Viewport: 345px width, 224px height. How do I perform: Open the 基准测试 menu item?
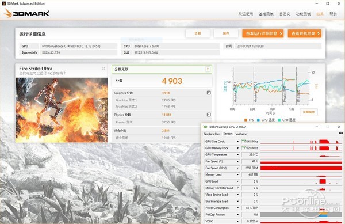266,14
